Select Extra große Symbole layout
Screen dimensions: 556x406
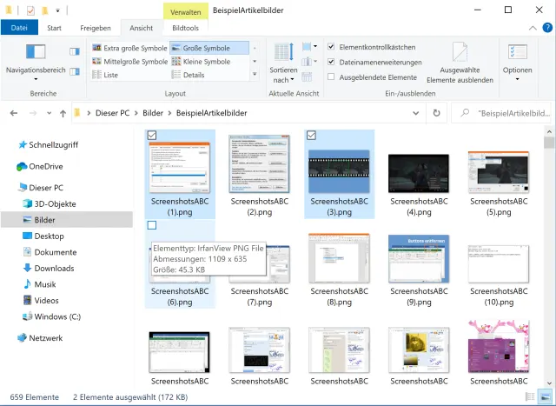tap(129, 48)
